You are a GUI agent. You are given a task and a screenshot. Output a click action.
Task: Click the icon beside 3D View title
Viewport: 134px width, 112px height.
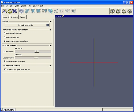[x=63, y=16]
